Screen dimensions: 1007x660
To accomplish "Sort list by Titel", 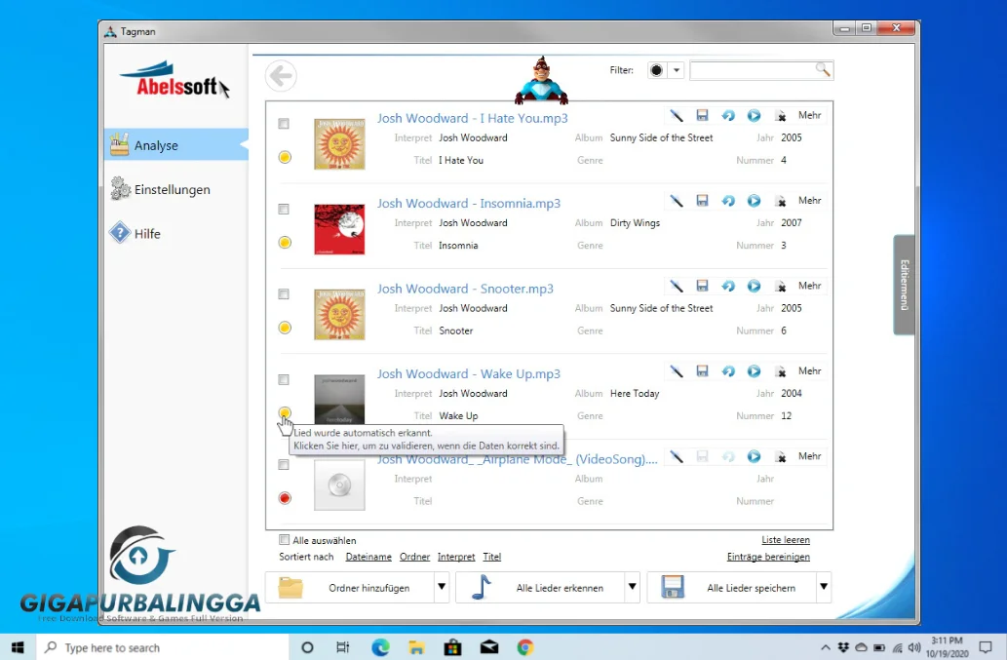I will 492,557.
